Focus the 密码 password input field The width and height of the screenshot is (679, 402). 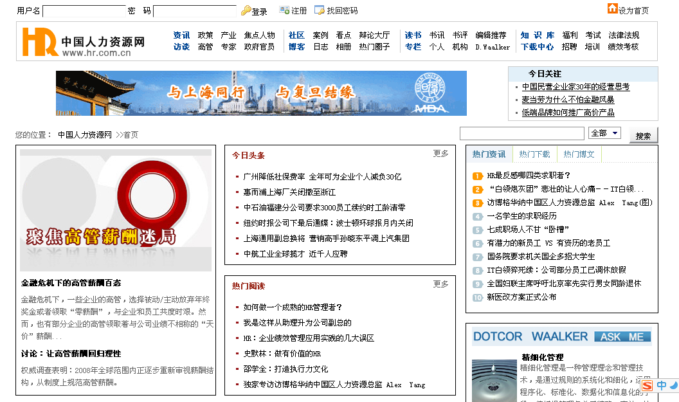point(195,11)
